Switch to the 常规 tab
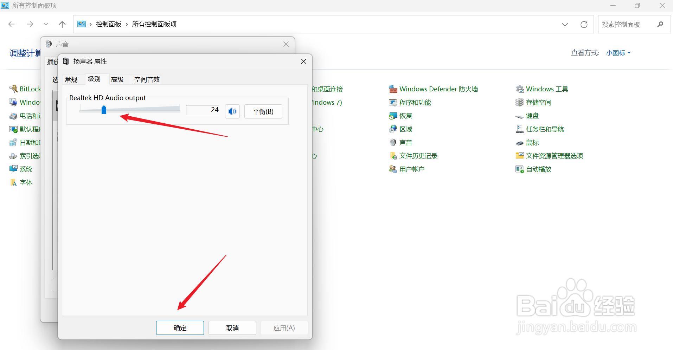Image resolution: width=673 pixels, height=350 pixels. [71, 80]
